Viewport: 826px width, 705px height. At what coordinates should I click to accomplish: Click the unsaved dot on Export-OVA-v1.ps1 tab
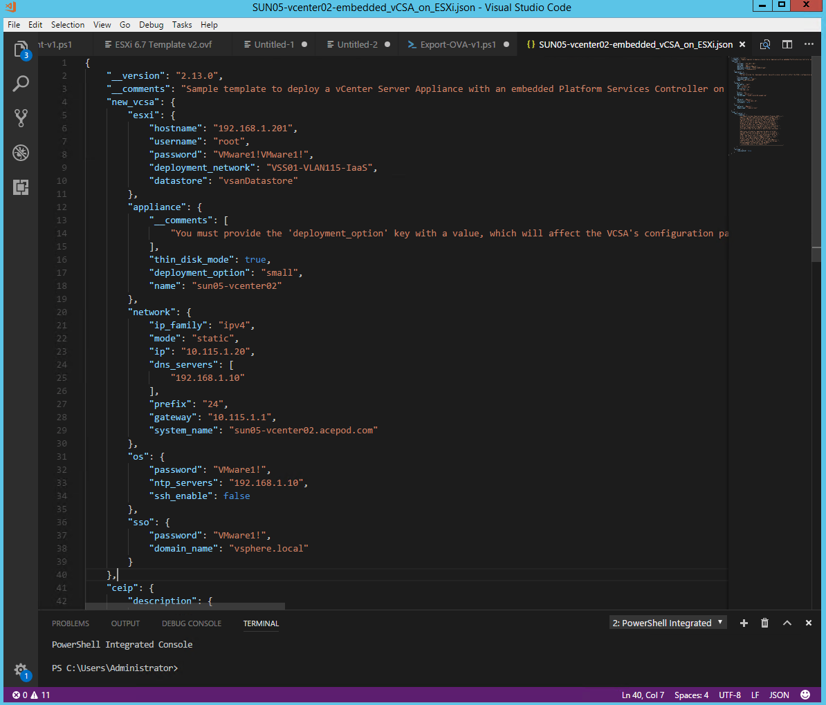(506, 45)
